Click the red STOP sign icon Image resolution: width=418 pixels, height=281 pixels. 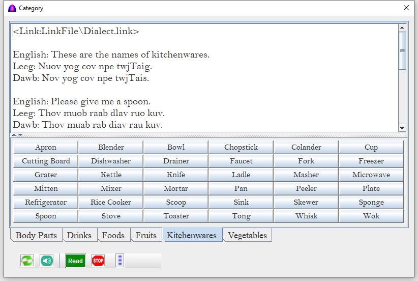point(98,261)
